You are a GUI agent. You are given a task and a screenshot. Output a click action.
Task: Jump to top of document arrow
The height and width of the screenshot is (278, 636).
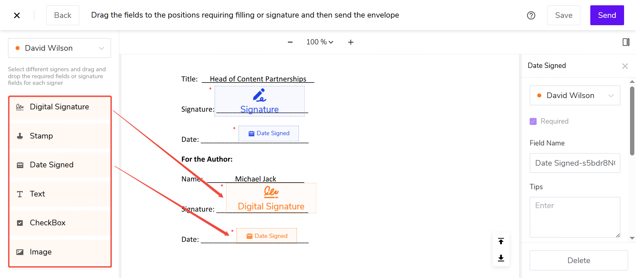[x=501, y=241]
